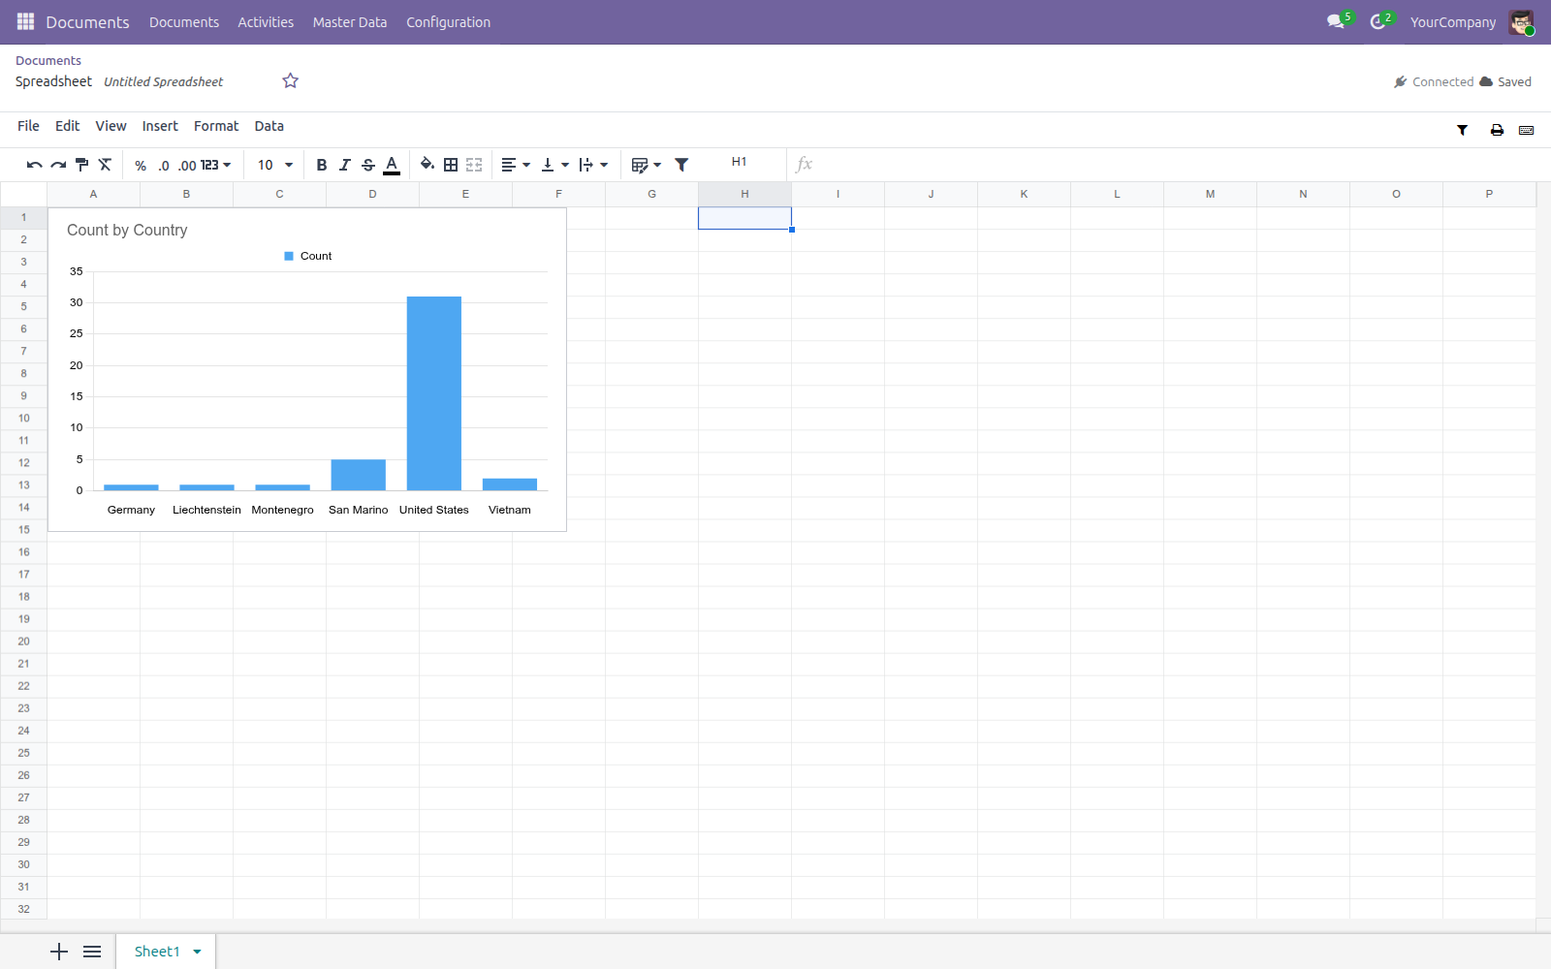Open the Sheet1 tab dropdown arrow

[197, 952]
